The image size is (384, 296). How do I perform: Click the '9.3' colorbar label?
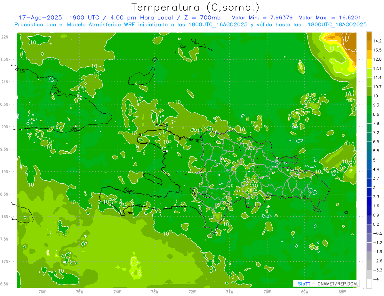[377, 105]
